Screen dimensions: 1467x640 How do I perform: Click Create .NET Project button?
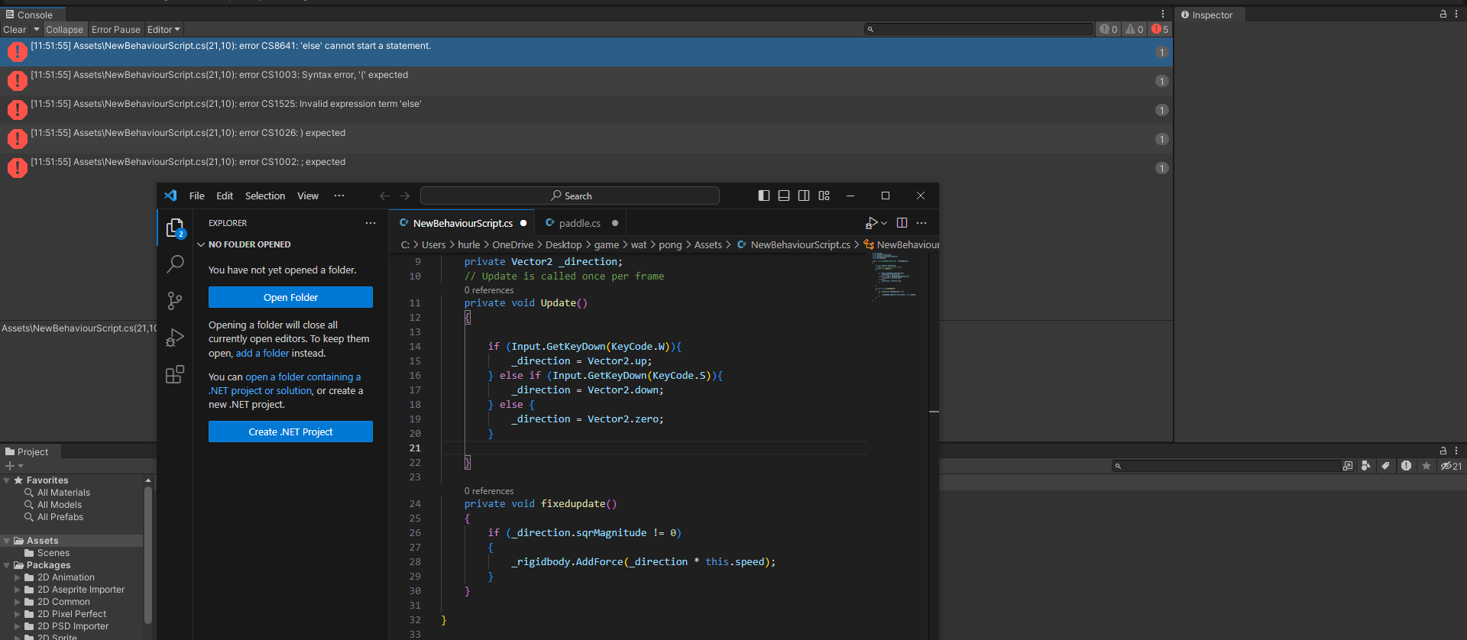coord(290,432)
